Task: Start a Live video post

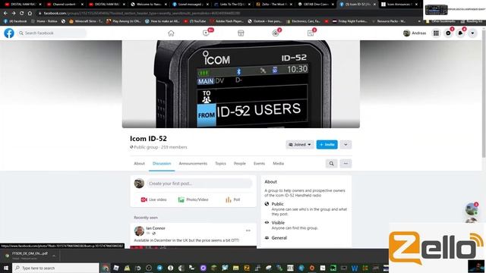Action: pos(153,199)
